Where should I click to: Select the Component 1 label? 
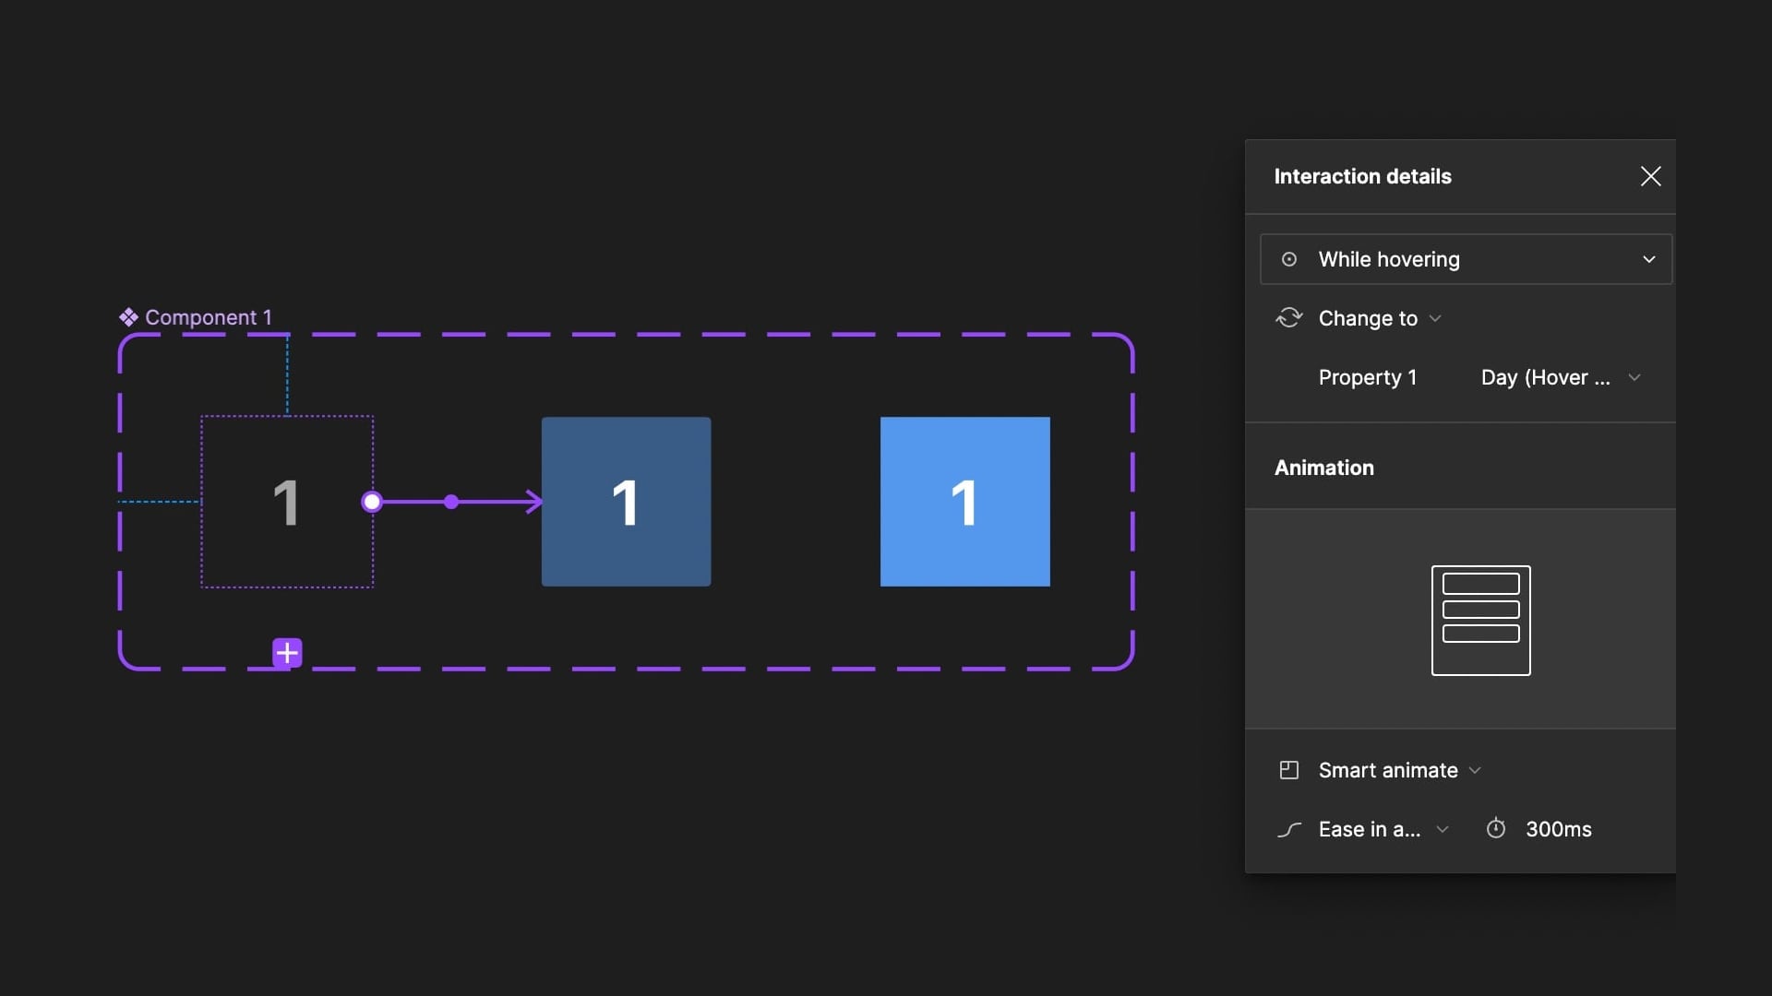pyautogui.click(x=207, y=317)
